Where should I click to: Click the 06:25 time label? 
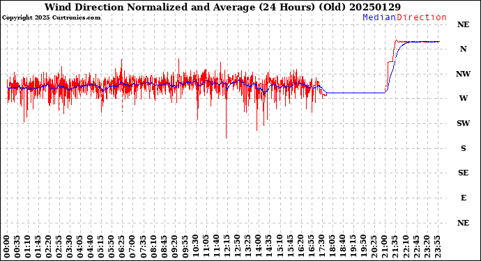coord(122,247)
